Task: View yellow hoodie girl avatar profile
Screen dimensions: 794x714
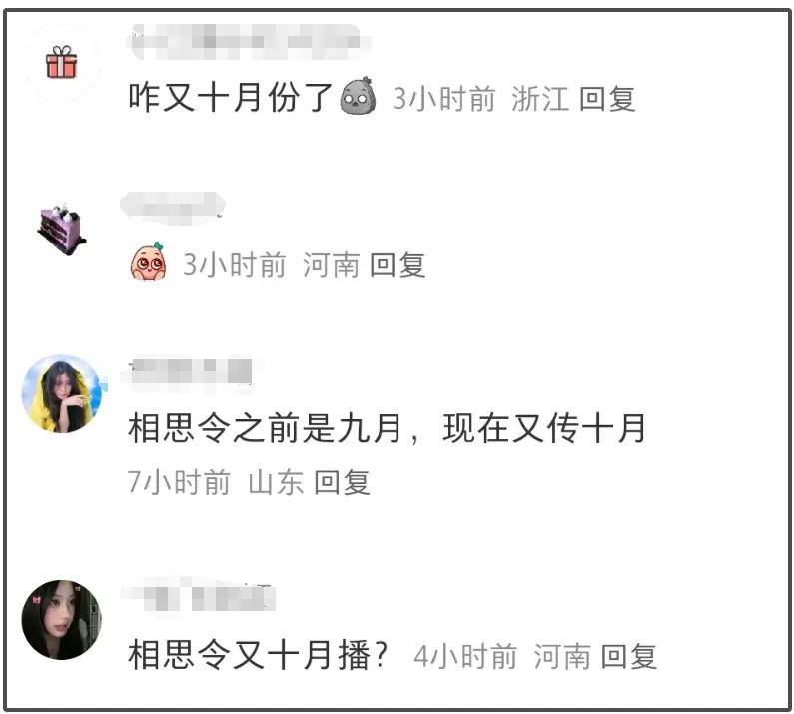Action: (x=62, y=393)
